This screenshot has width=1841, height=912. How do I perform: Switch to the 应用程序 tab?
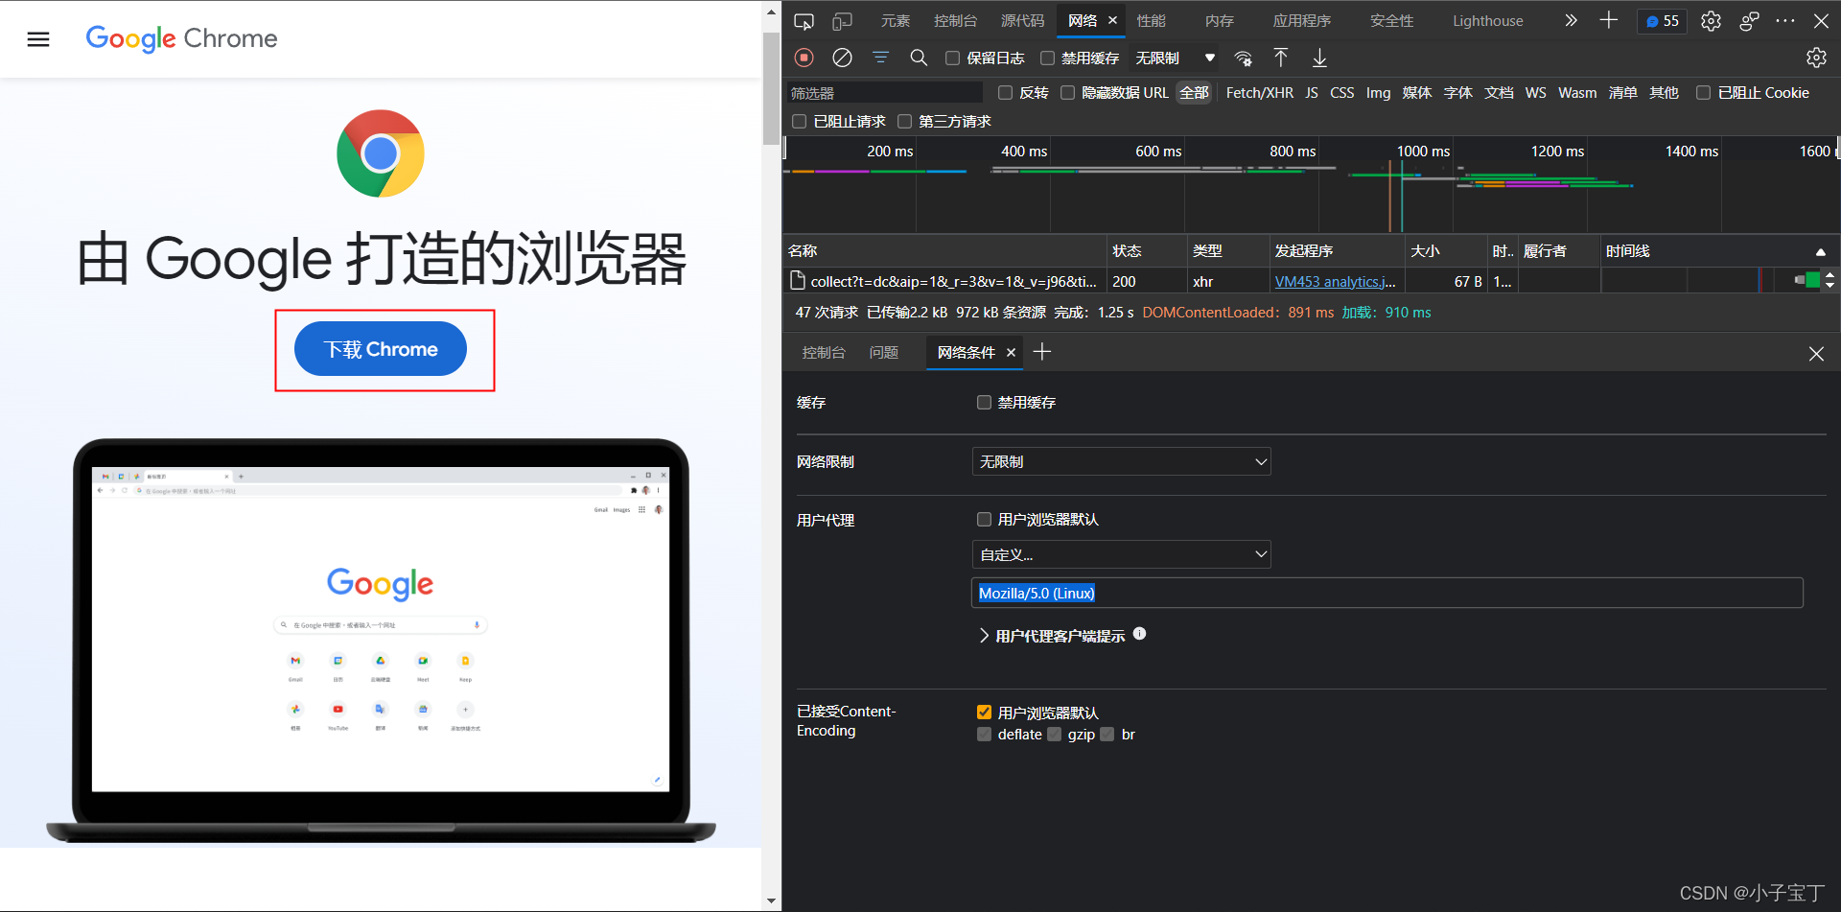pos(1301,21)
